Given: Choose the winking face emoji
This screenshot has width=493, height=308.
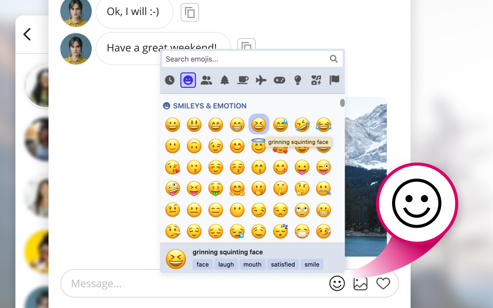Looking at the screenshot, I should 216,146.
